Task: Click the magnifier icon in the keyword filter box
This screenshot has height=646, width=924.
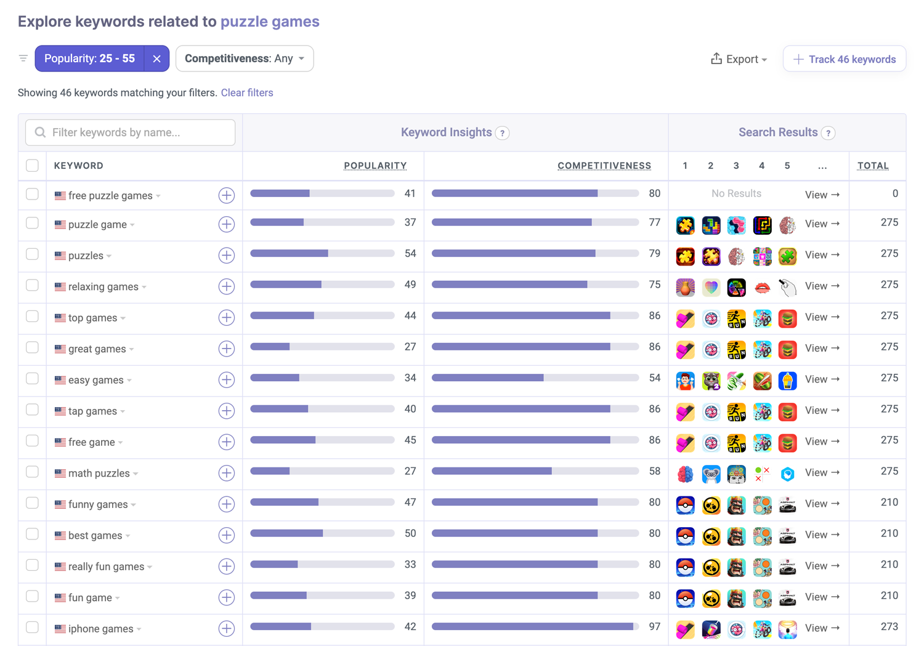Action: [x=40, y=132]
